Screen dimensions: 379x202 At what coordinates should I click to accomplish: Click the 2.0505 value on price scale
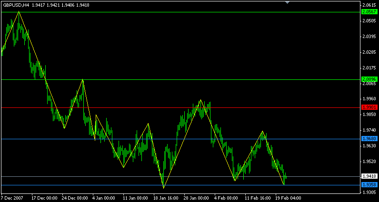[369, 21]
